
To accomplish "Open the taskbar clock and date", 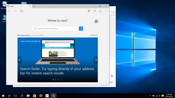I will click(x=169, y=96).
